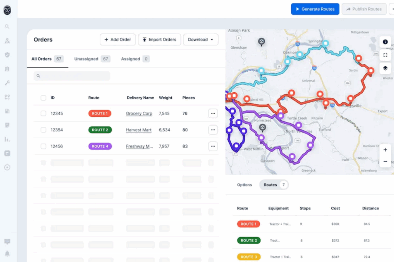Viewport: 394px width, 262px height.
Task: Click the search icon in left sidebar
Action: [7, 27]
